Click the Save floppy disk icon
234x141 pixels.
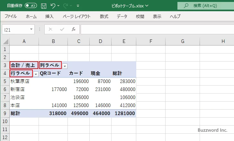coord(44,6)
